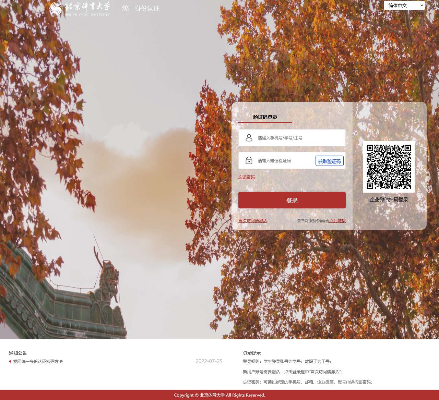Image resolution: width=439 pixels, height=400 pixels.
Task: Open the 简体中文 language dropdown
Action: pos(404,5)
